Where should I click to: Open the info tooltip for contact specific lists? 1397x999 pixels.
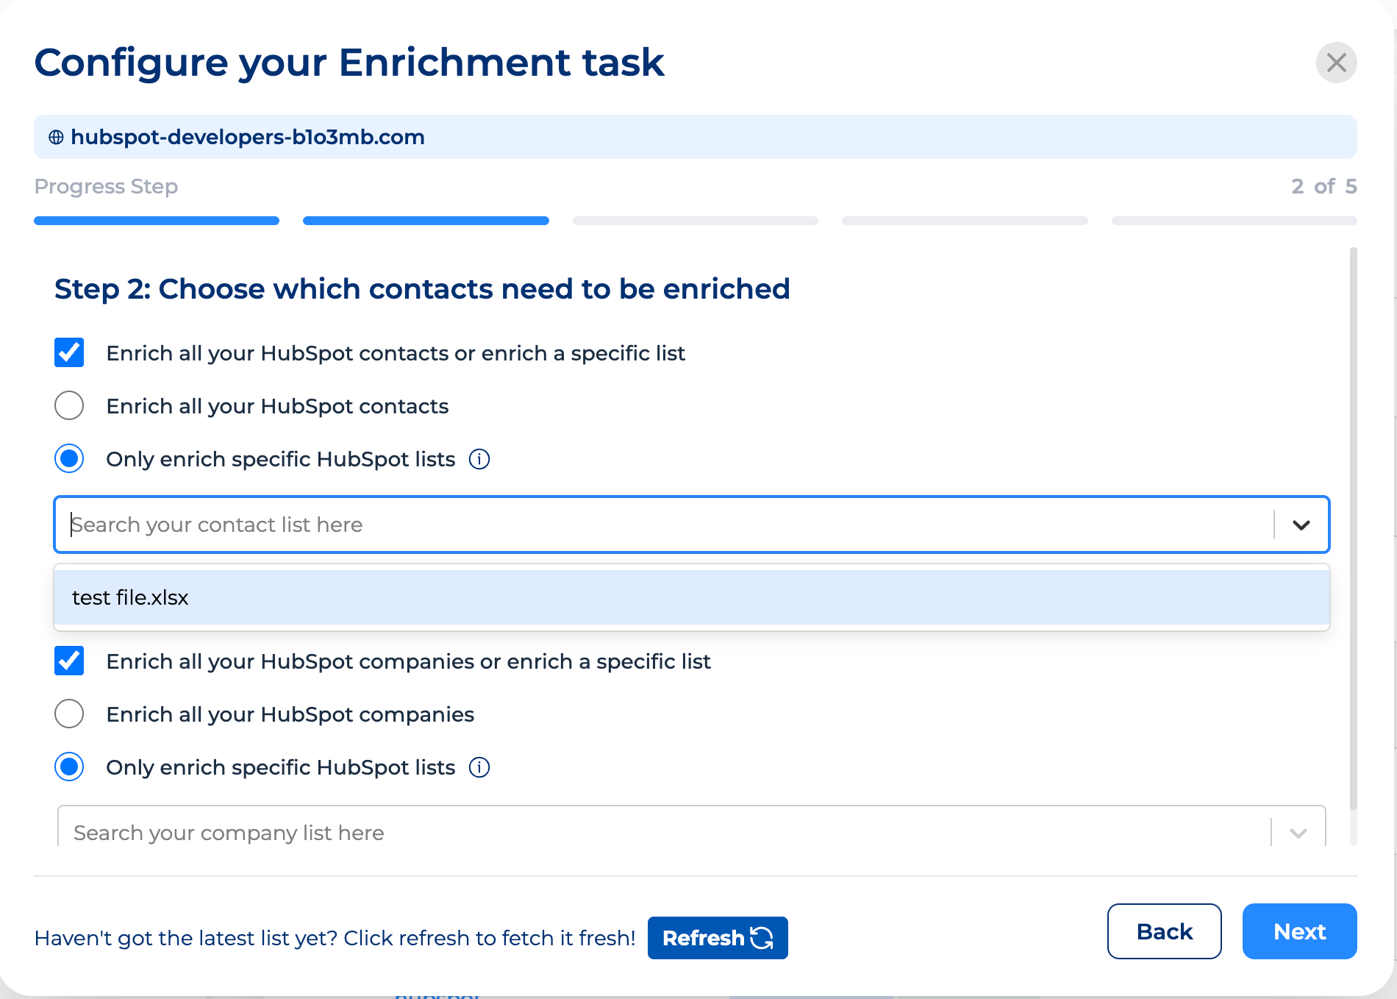pyautogui.click(x=479, y=459)
